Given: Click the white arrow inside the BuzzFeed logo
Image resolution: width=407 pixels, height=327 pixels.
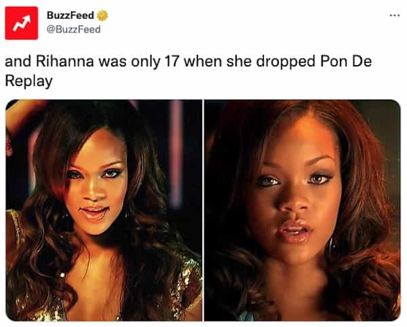Looking at the screenshot, I should click(22, 23).
